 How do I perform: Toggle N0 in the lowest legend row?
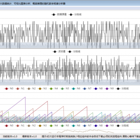click(9, 126)
